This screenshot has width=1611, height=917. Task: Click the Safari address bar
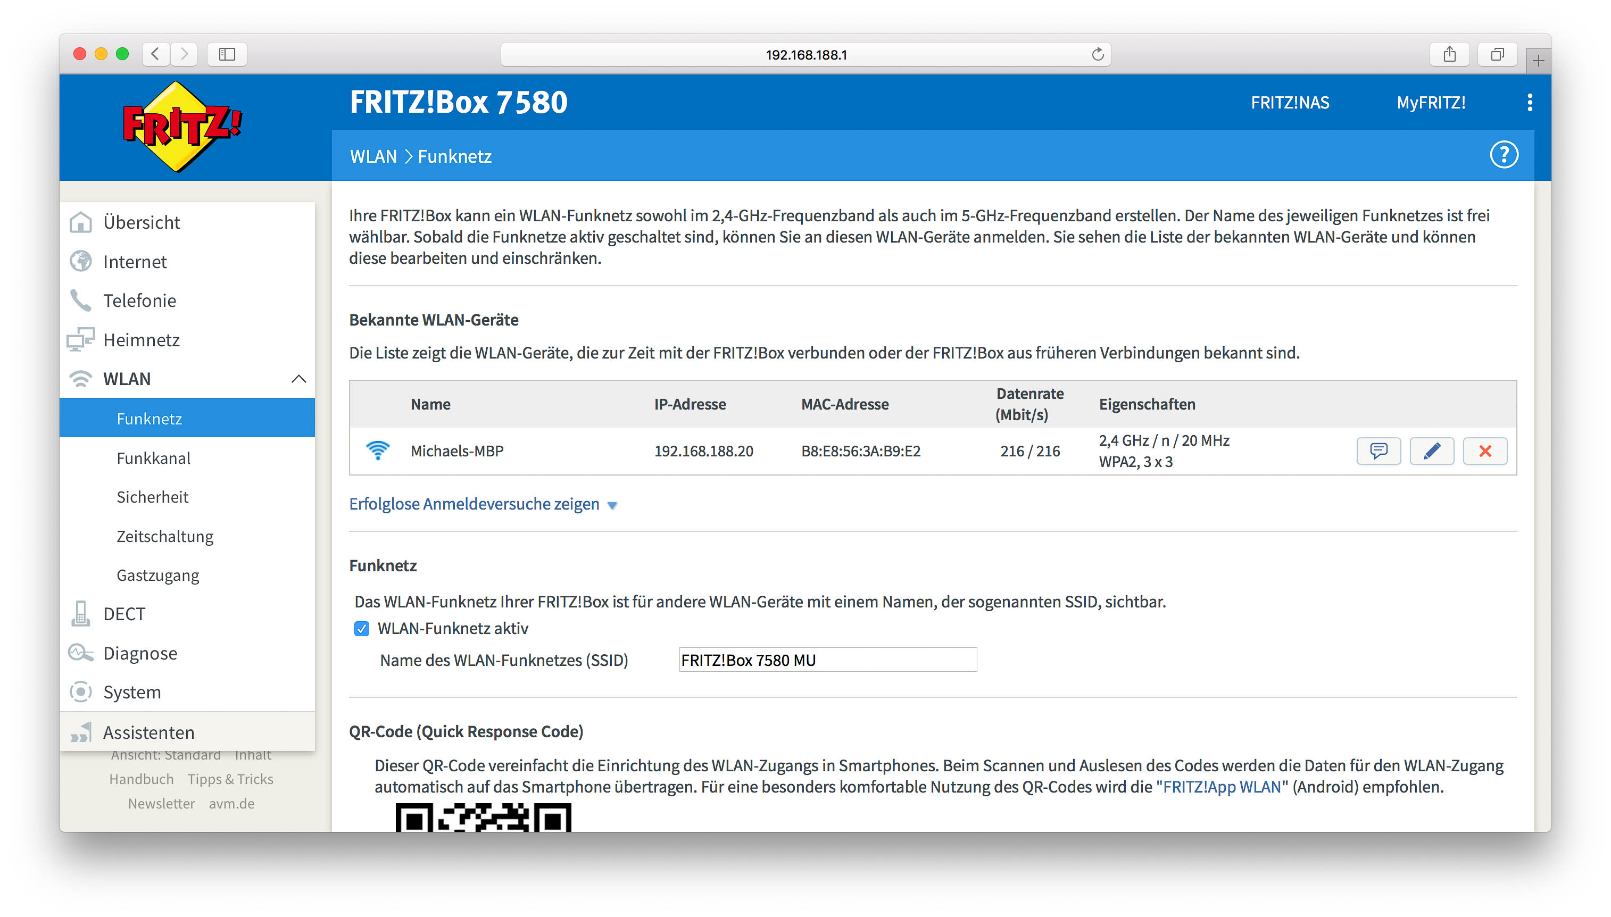pos(805,55)
